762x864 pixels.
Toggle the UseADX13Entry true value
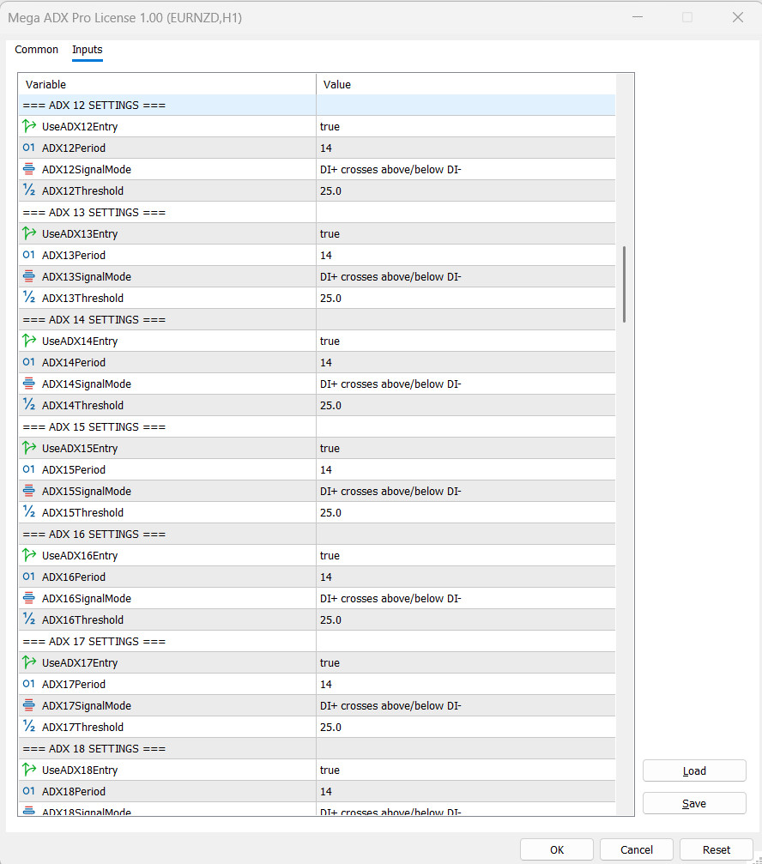coord(466,233)
